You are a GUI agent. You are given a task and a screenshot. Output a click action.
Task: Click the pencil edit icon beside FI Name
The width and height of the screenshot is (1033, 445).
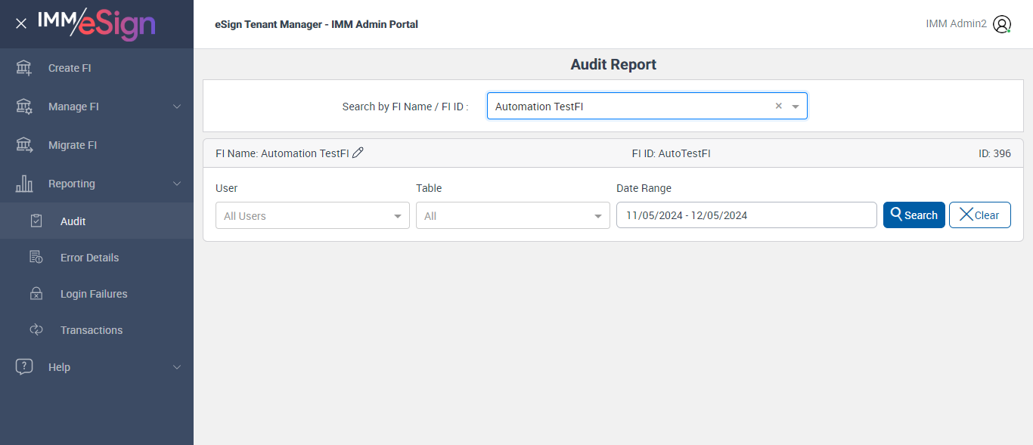pos(358,153)
